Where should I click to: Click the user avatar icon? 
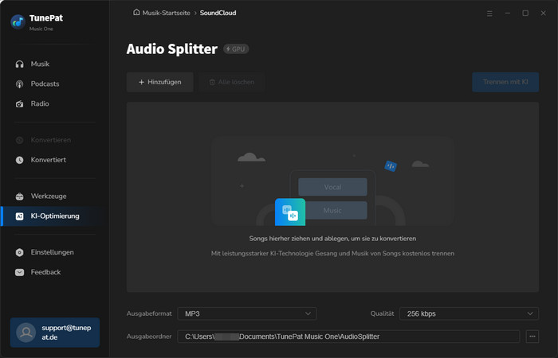26,333
